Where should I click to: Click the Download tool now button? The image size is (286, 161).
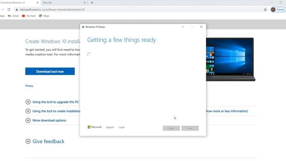[x=50, y=72]
